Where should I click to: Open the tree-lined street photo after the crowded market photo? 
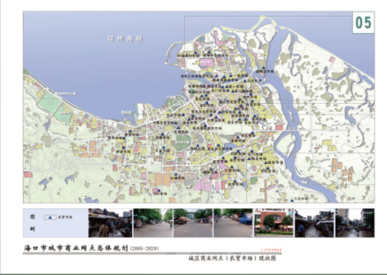pyautogui.click(x=153, y=223)
